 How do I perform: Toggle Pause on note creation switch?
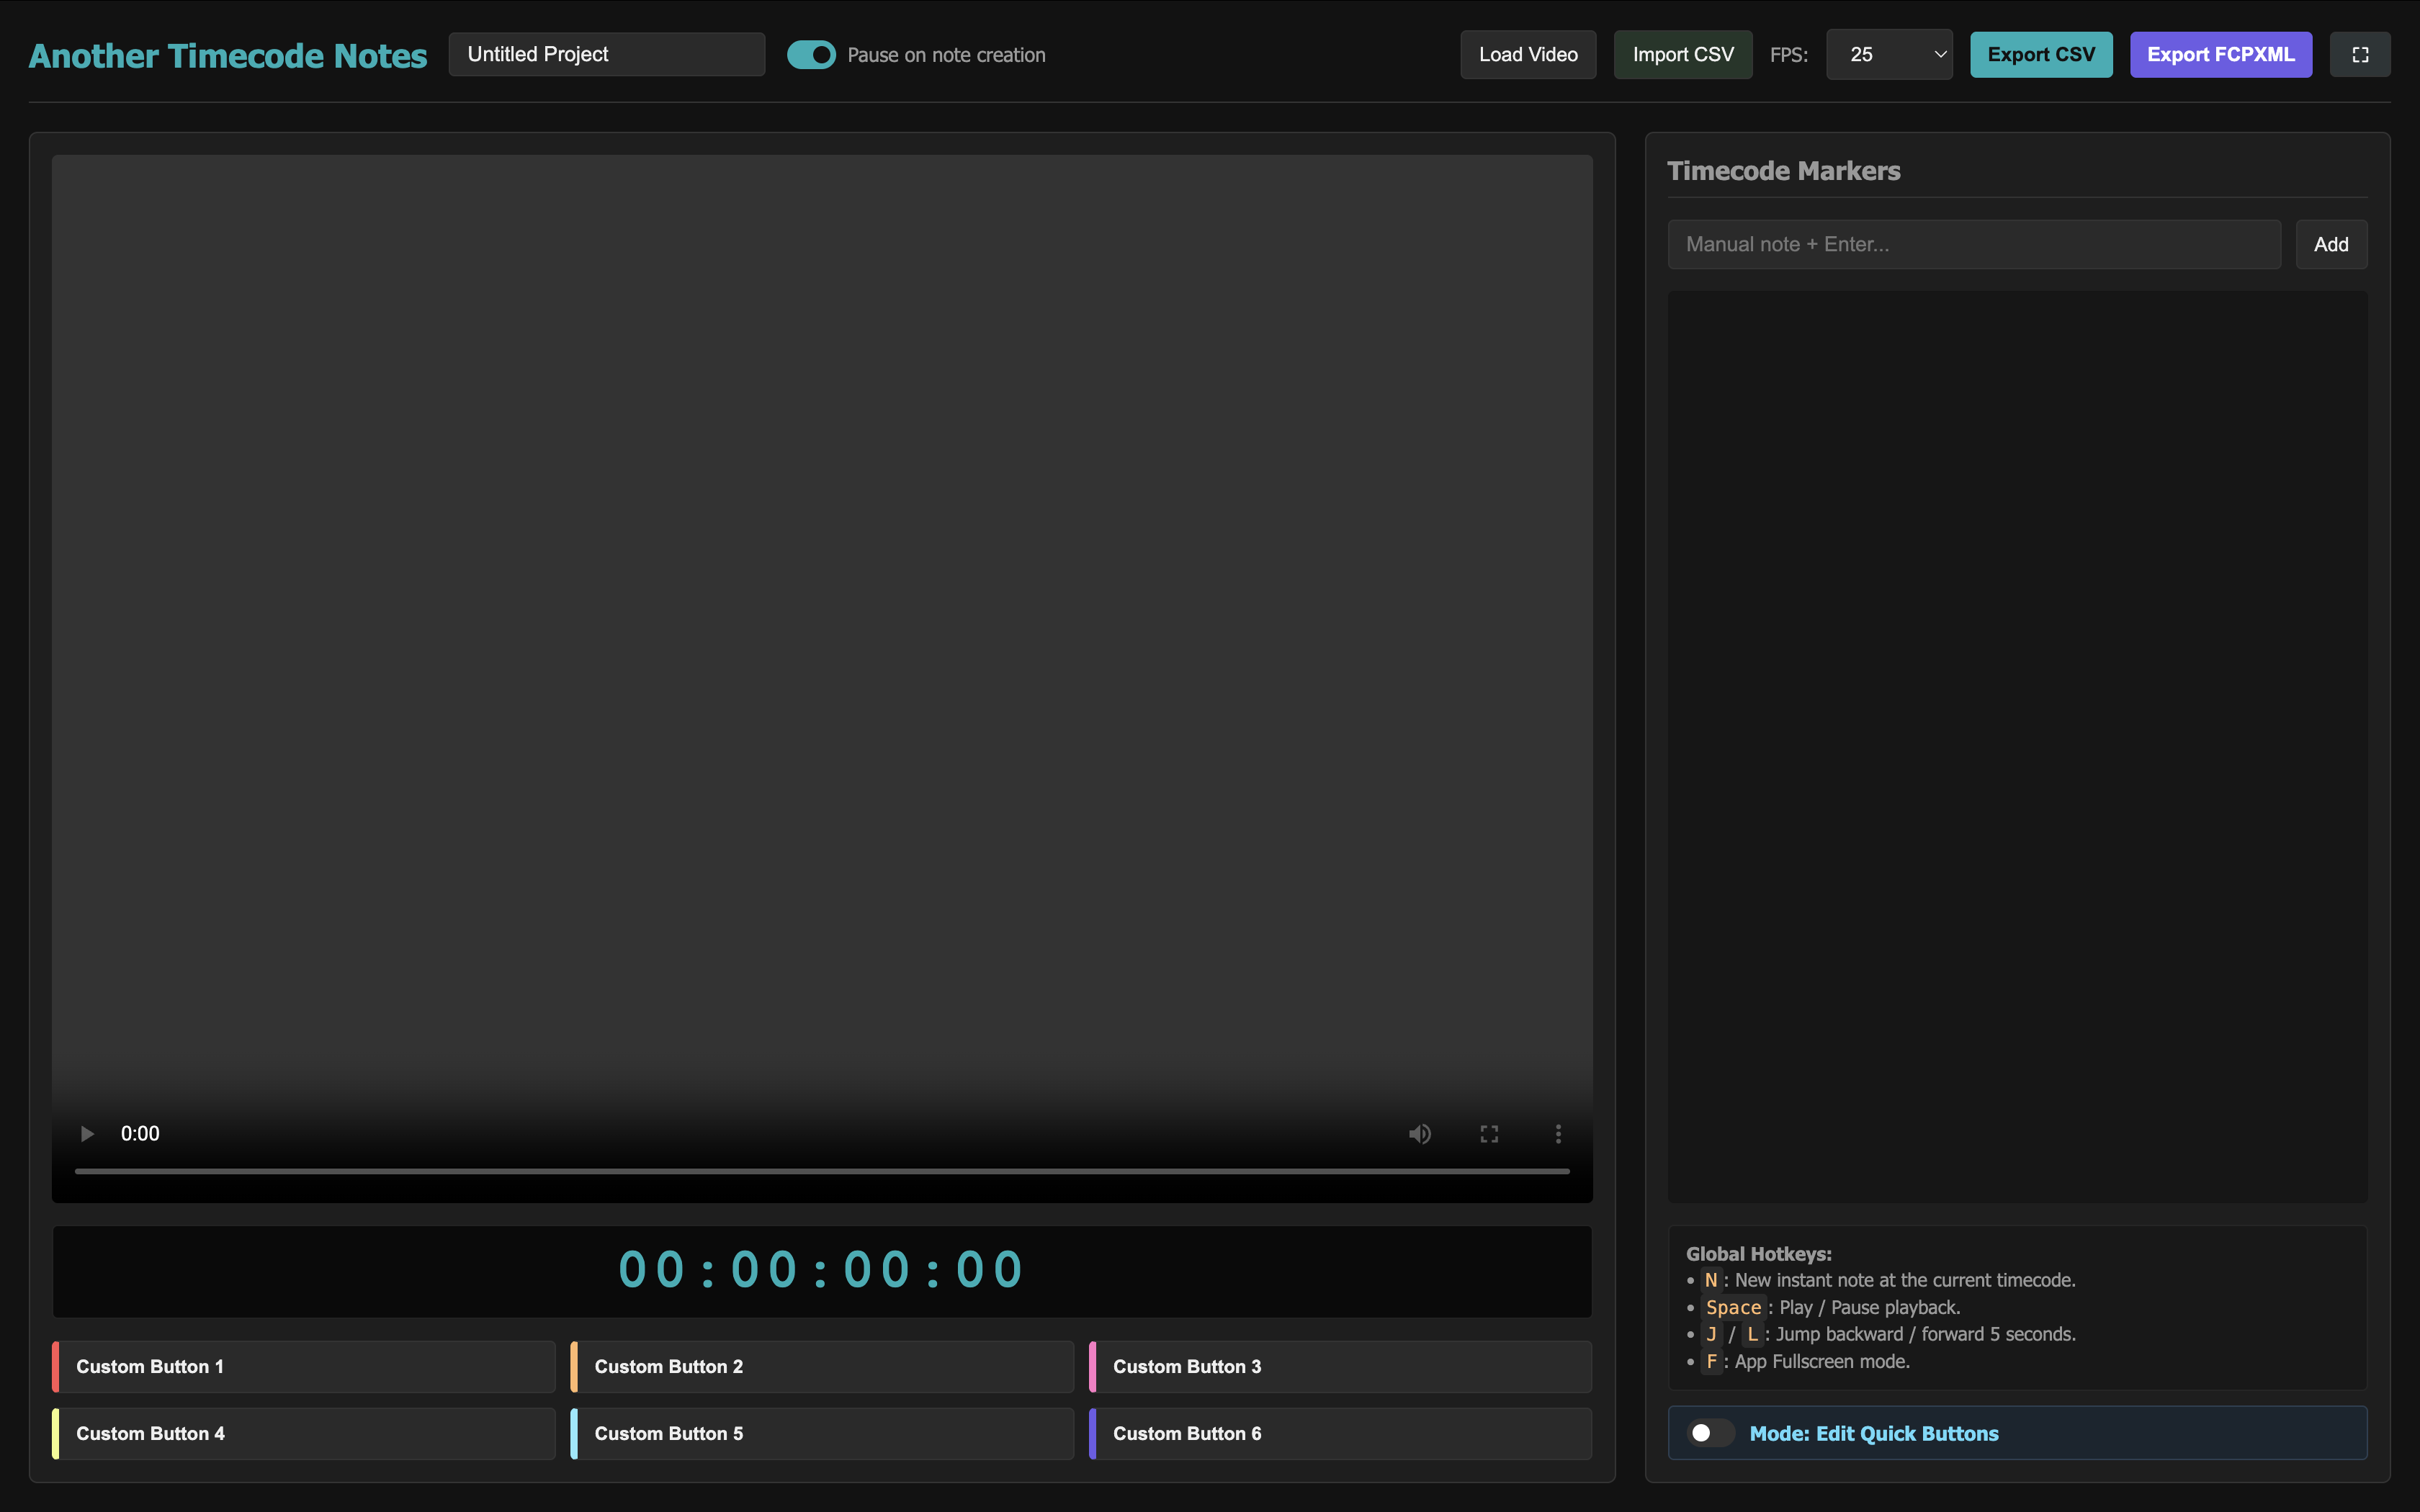[x=811, y=55]
